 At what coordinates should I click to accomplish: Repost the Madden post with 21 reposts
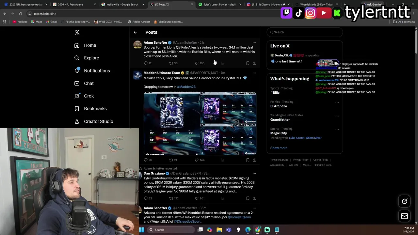click(173, 160)
